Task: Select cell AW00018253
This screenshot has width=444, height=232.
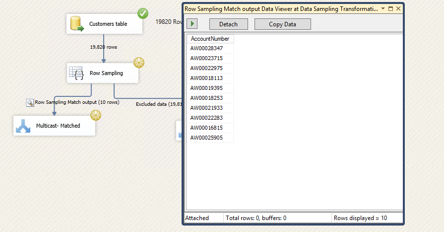Action: (x=210, y=98)
